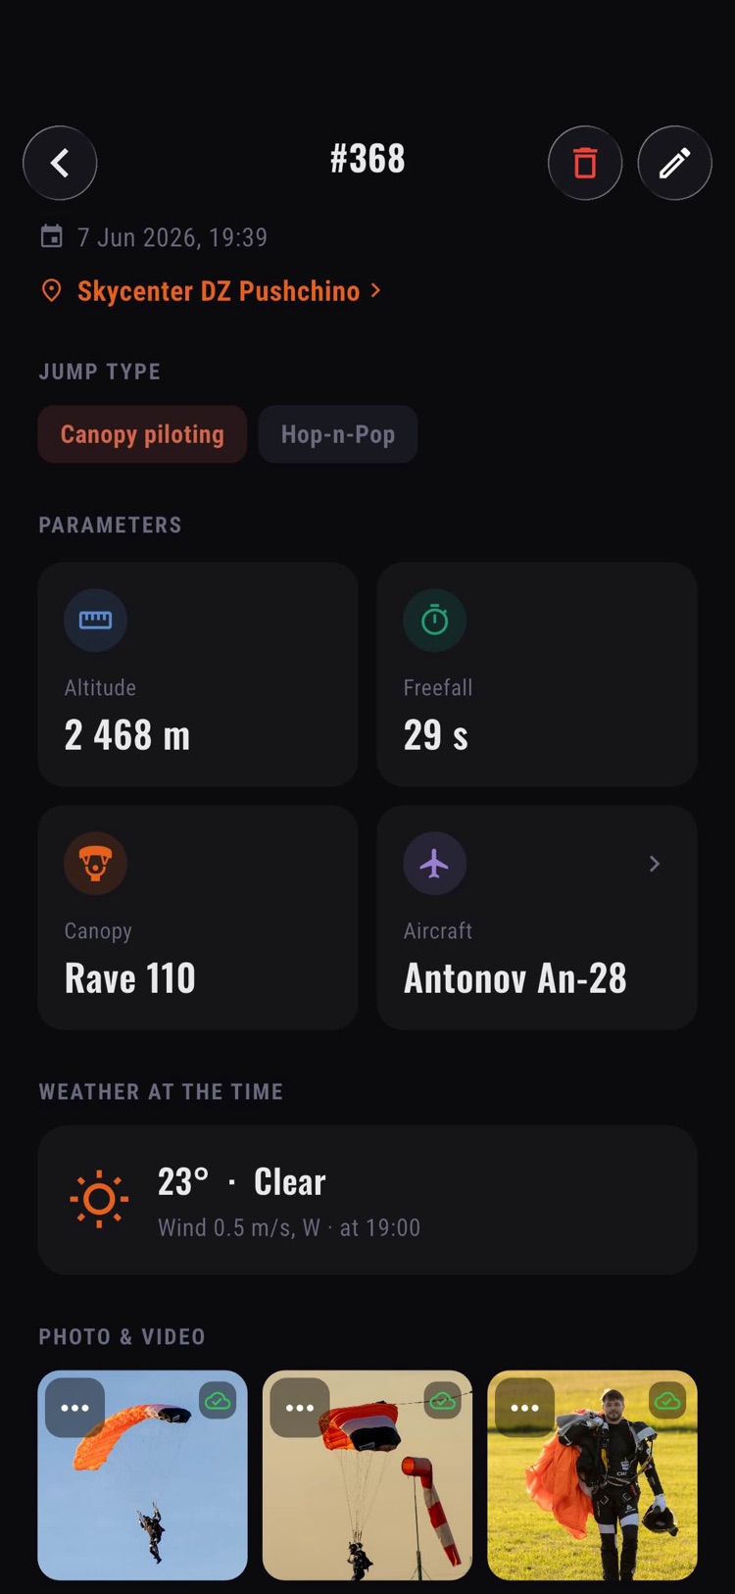Open the chevron next to Skycenter DZ Pushchino
The width and height of the screenshot is (735, 1594).
coord(375,290)
